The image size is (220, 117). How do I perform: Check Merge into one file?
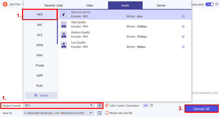[x=107, y=113]
